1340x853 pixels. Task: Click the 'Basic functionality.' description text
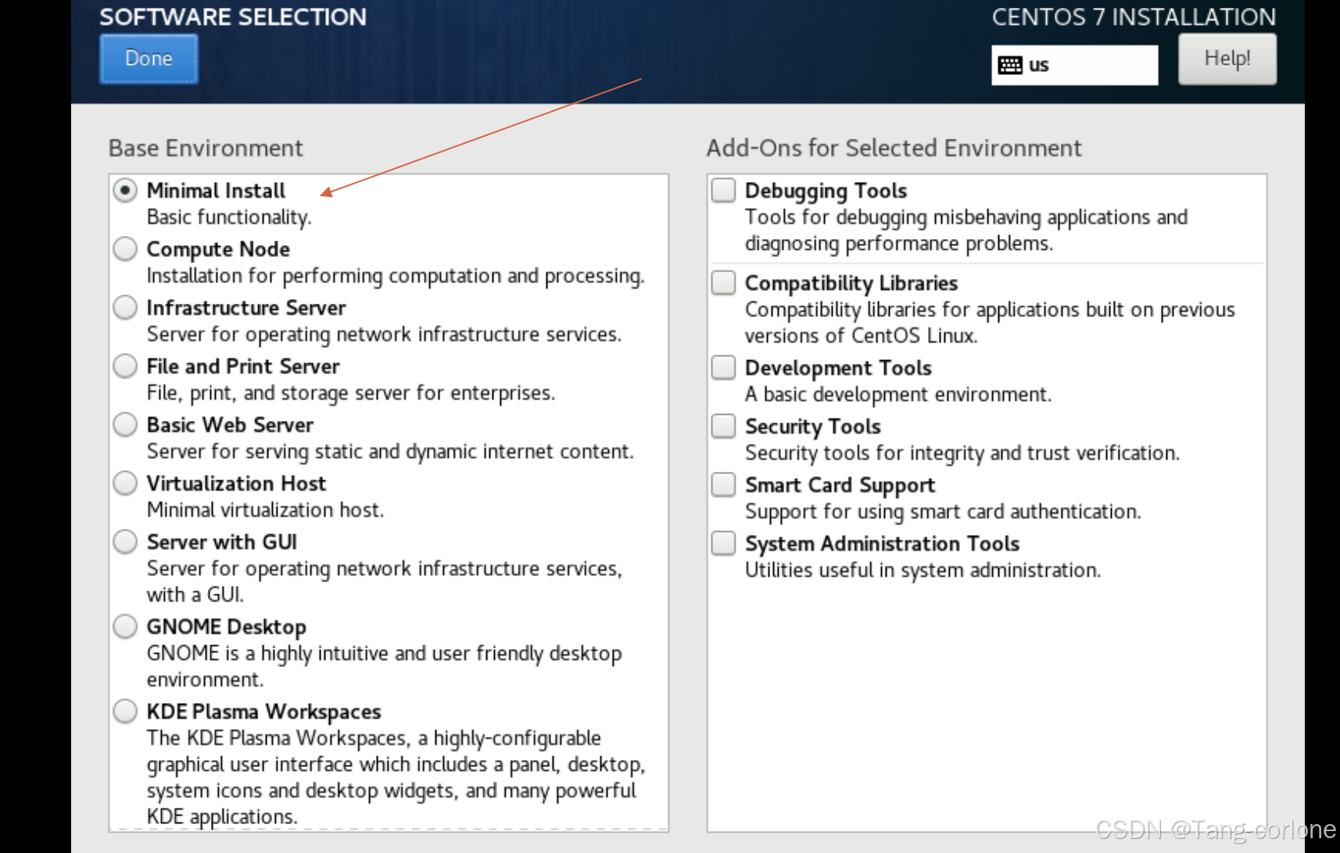point(229,217)
